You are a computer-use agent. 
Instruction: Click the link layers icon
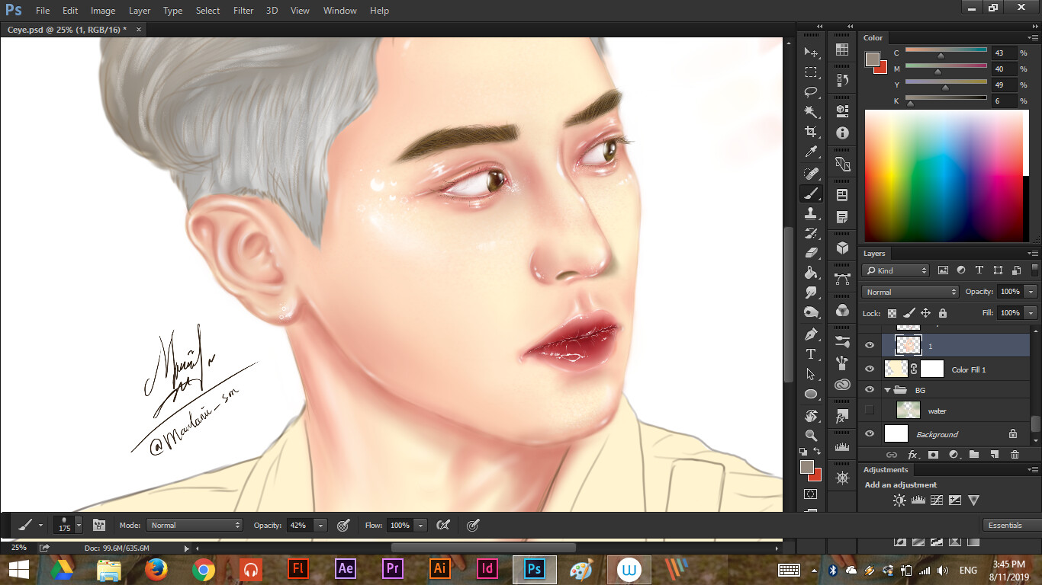point(892,455)
